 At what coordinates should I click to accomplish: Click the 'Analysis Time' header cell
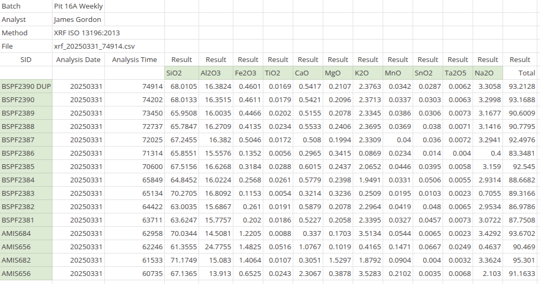(134, 60)
